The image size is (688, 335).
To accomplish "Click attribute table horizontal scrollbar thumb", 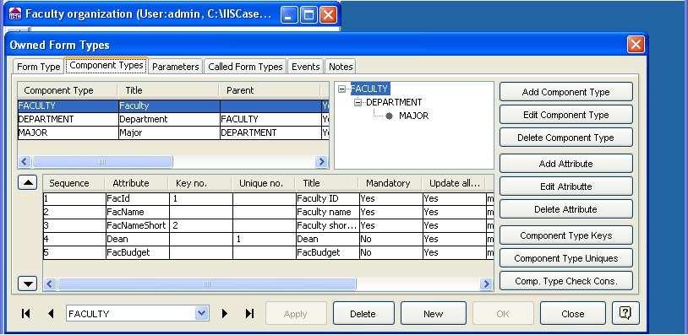I will tap(207, 284).
